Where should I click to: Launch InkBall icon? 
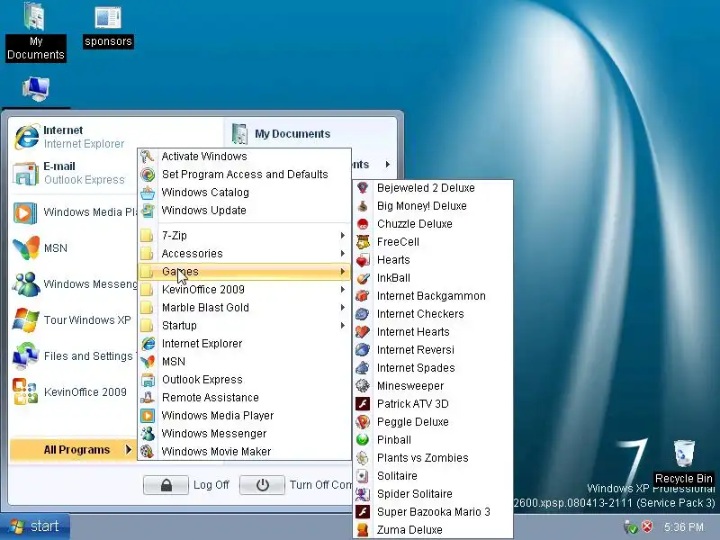tap(363, 278)
